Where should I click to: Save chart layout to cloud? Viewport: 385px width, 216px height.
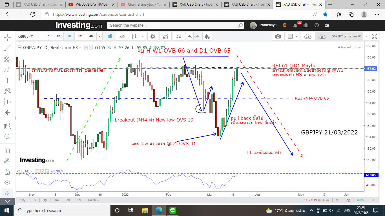coord(322,36)
